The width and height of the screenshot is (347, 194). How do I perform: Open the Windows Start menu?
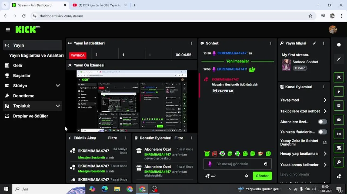[6, 189]
